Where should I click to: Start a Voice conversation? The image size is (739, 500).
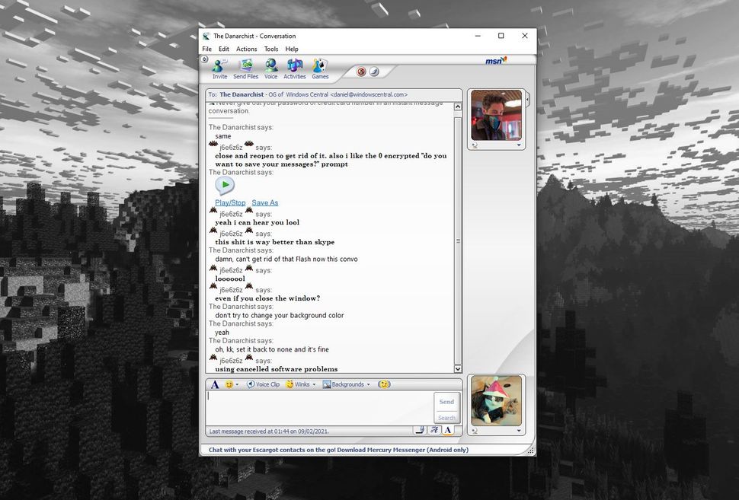(x=270, y=67)
